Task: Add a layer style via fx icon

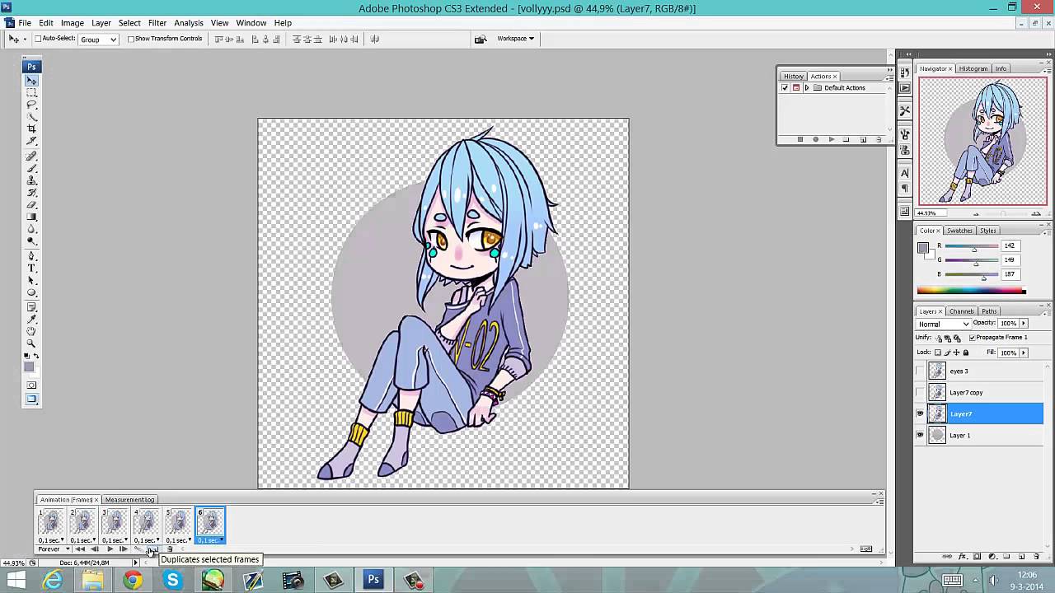Action: [963, 557]
